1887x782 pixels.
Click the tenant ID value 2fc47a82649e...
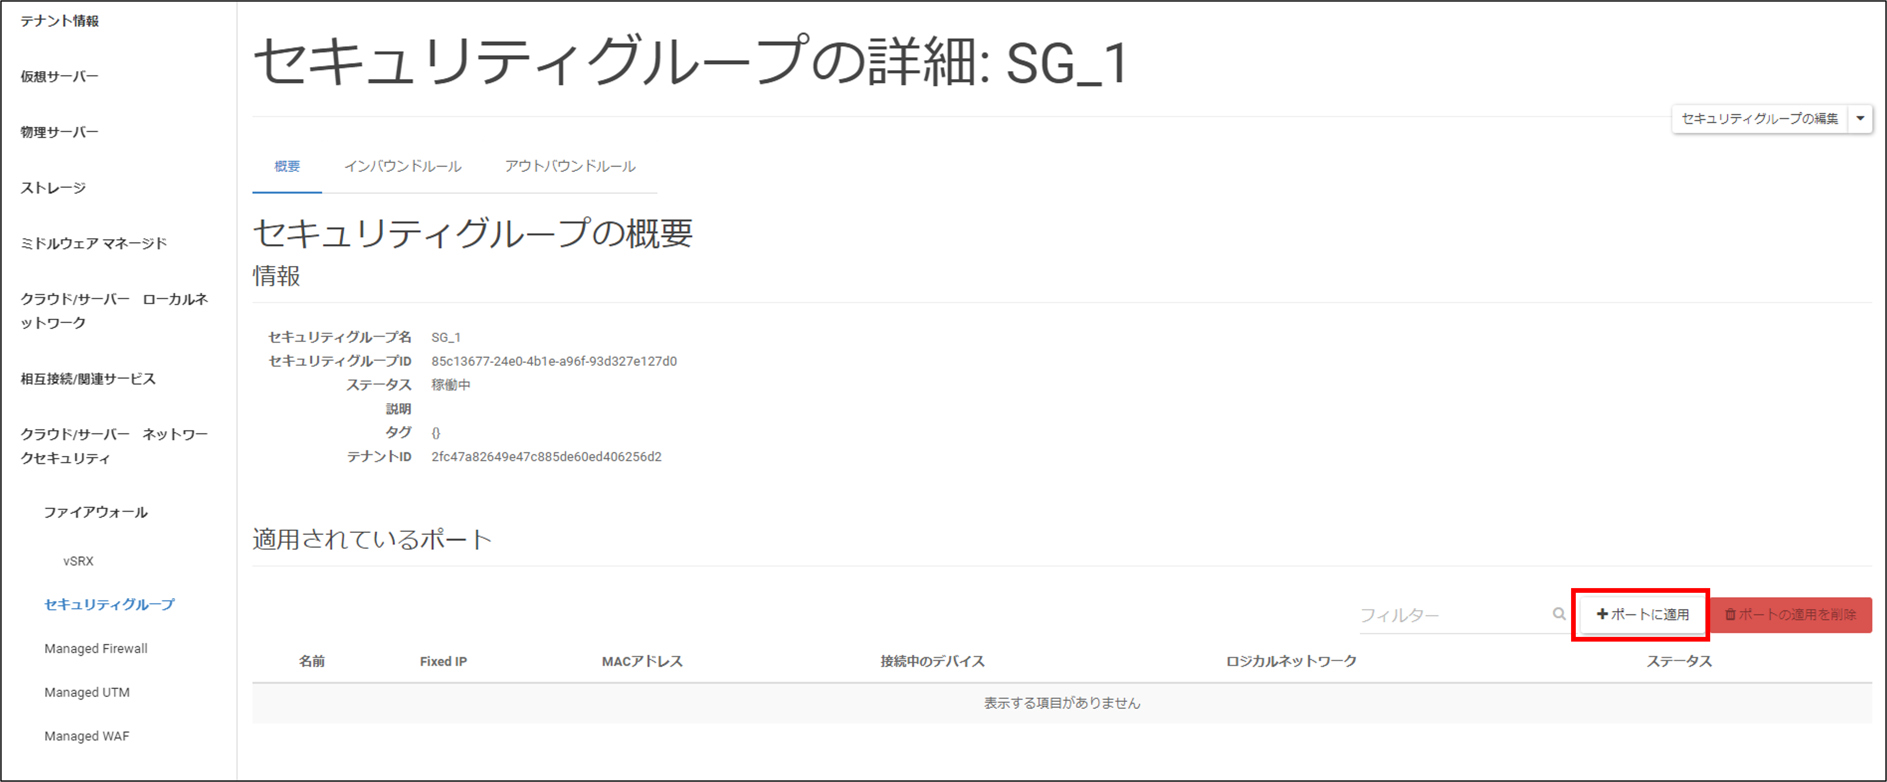click(x=547, y=457)
